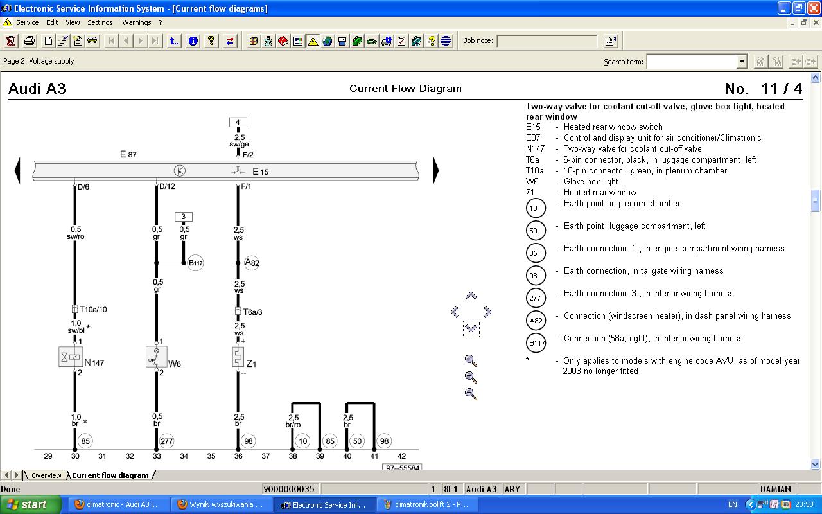822x514 pixels.
Task: Click the W6 glove box light symbol
Action: (156, 357)
